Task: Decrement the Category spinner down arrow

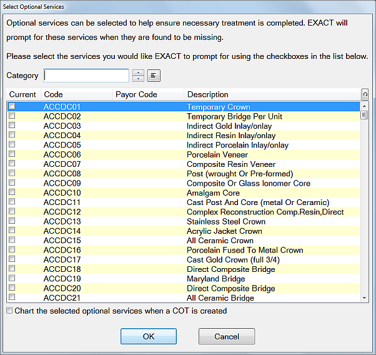Action: 139,79
